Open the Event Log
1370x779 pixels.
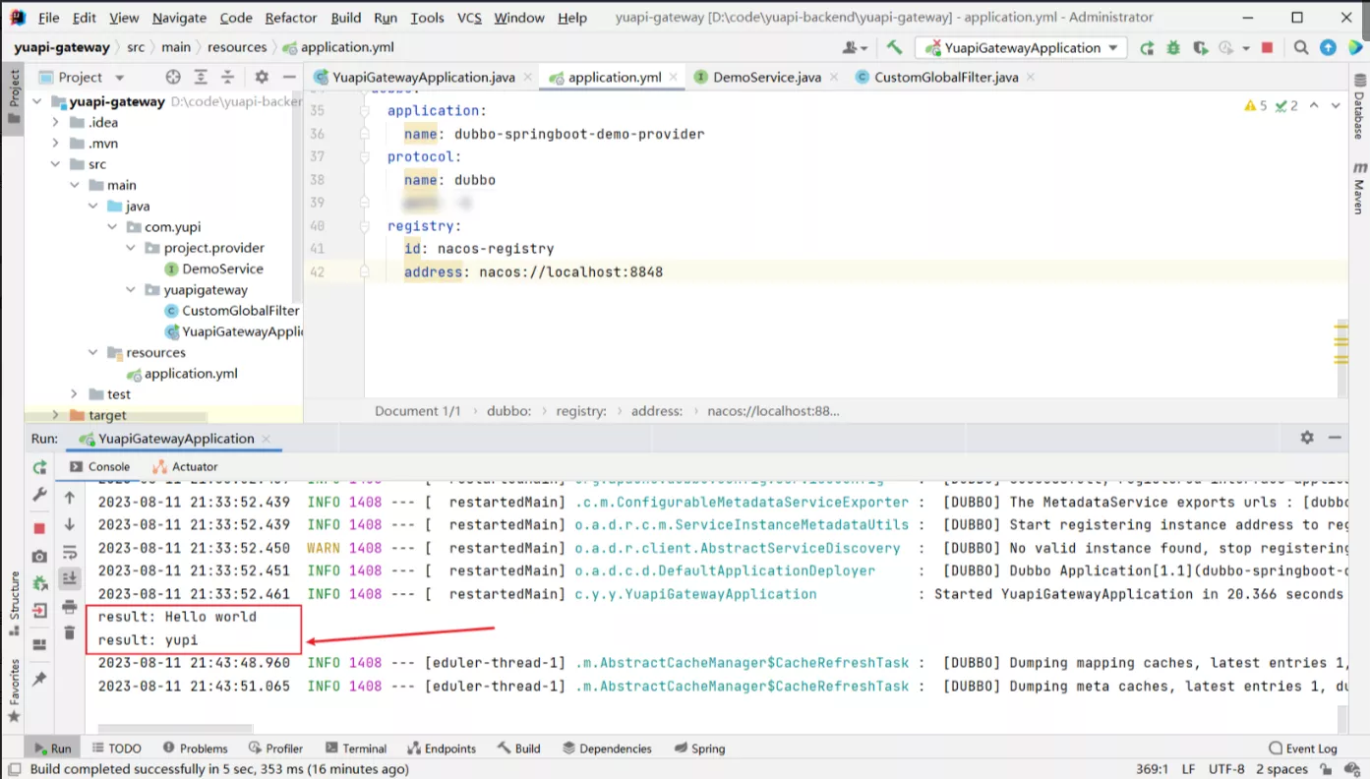1303,749
